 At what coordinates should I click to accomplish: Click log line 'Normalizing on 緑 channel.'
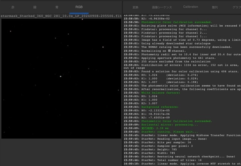point(155,51)
